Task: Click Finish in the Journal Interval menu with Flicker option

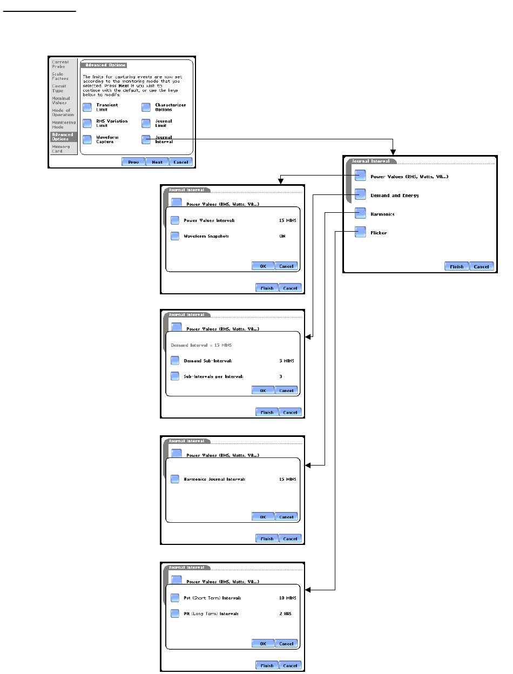Action: [x=456, y=266]
